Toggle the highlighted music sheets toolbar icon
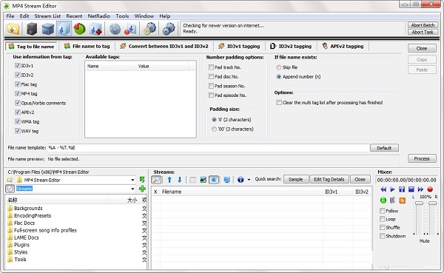The width and height of the screenshot is (444, 273). pos(64,29)
